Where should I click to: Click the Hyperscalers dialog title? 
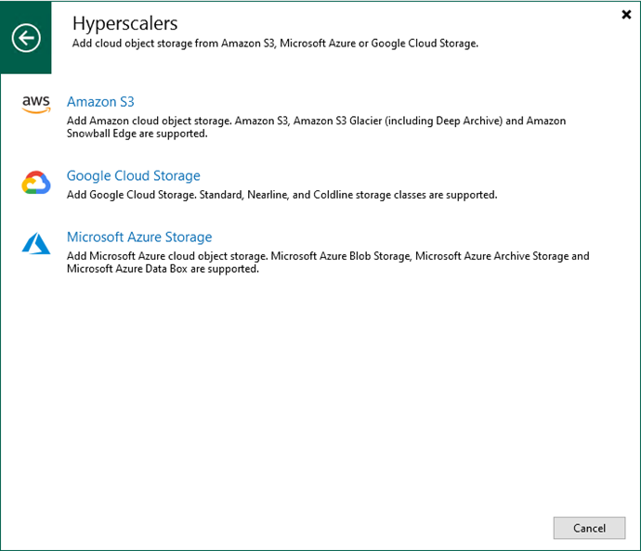(125, 23)
